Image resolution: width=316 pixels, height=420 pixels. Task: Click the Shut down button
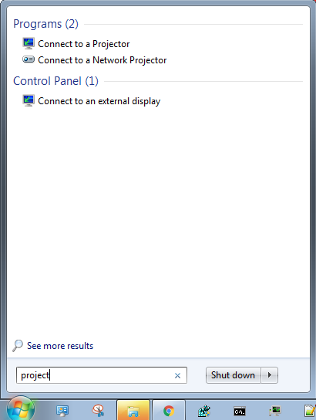pyautogui.click(x=233, y=375)
